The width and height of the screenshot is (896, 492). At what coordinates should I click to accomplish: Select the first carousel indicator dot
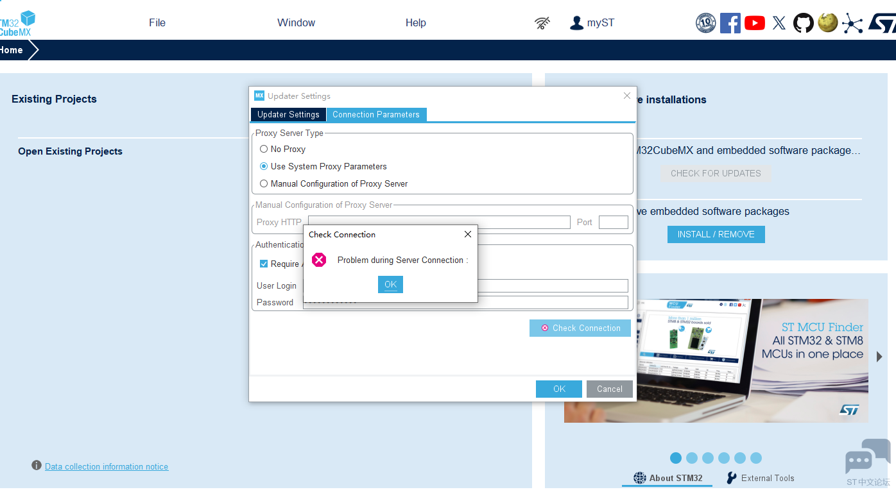tap(675, 458)
